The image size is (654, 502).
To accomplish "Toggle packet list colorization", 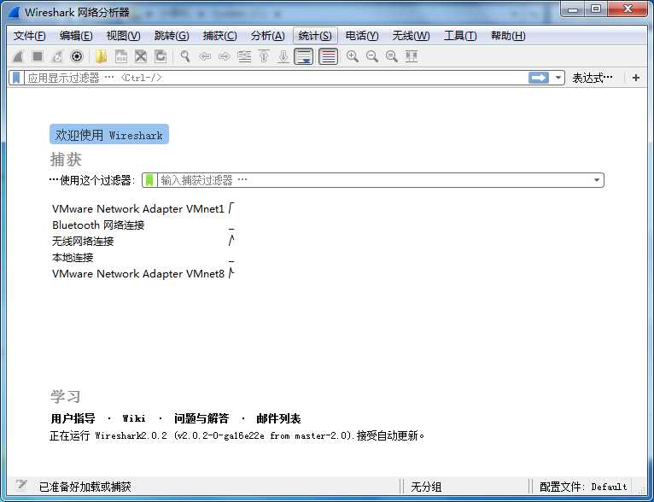I will pyautogui.click(x=328, y=56).
